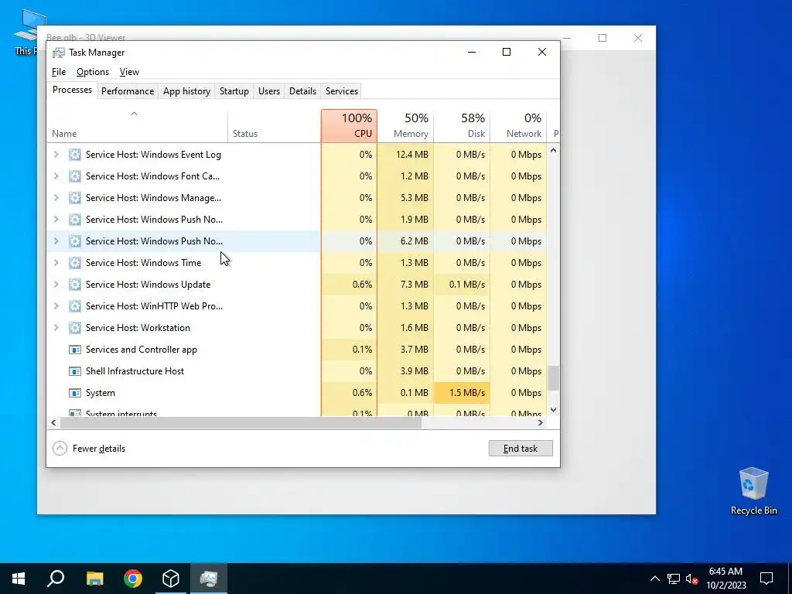The height and width of the screenshot is (594, 792).
Task: Sort by Status column header
Action: tap(275, 126)
